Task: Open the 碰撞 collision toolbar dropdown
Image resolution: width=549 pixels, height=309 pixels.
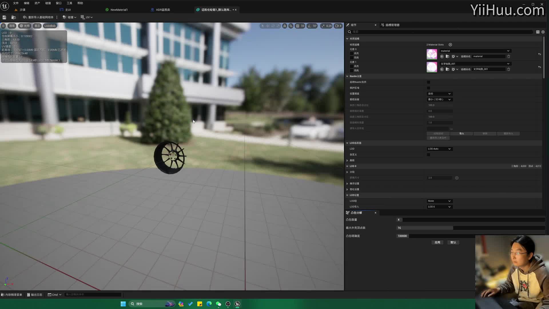Action: (x=69, y=17)
